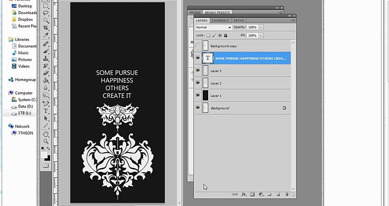Click link layers icon in Layers panel

pos(235,195)
